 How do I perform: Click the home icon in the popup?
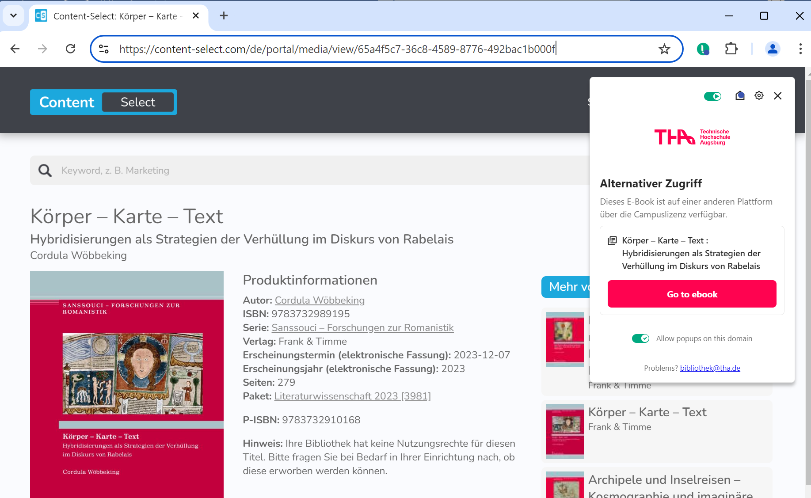[740, 96]
